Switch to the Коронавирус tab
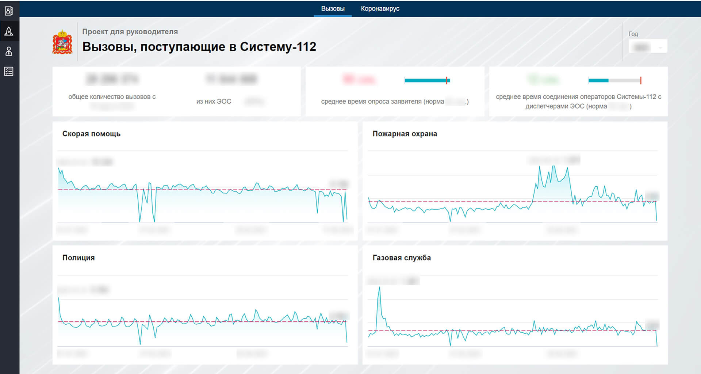Image resolution: width=701 pixels, height=374 pixels. pyautogui.click(x=380, y=8)
